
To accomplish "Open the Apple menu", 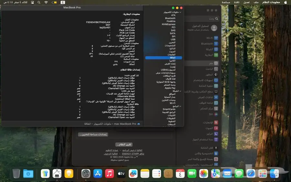I will pos(286,2).
